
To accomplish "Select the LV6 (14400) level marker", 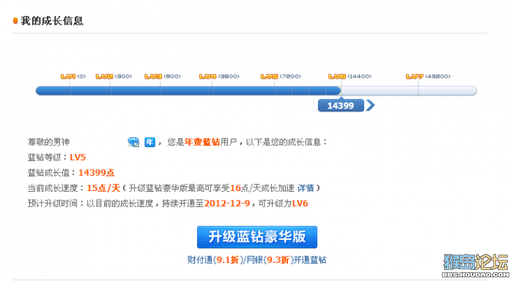I will (350, 76).
